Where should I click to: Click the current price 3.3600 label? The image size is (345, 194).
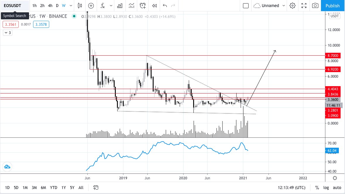click(x=333, y=100)
